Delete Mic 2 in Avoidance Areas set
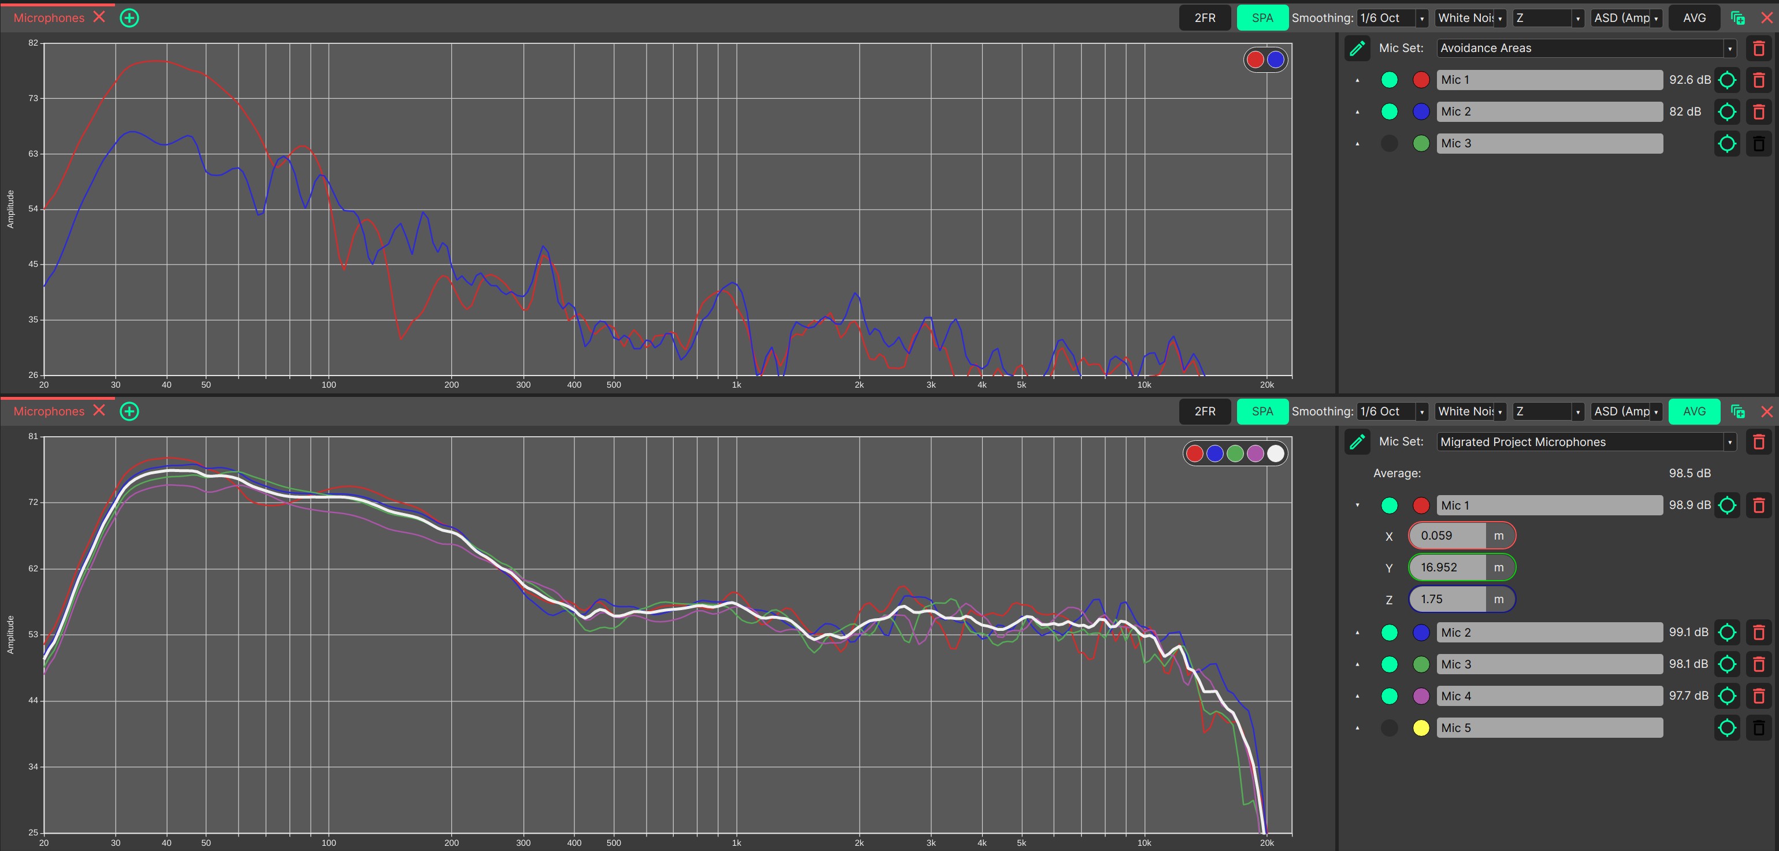This screenshot has width=1779, height=851. (x=1758, y=112)
